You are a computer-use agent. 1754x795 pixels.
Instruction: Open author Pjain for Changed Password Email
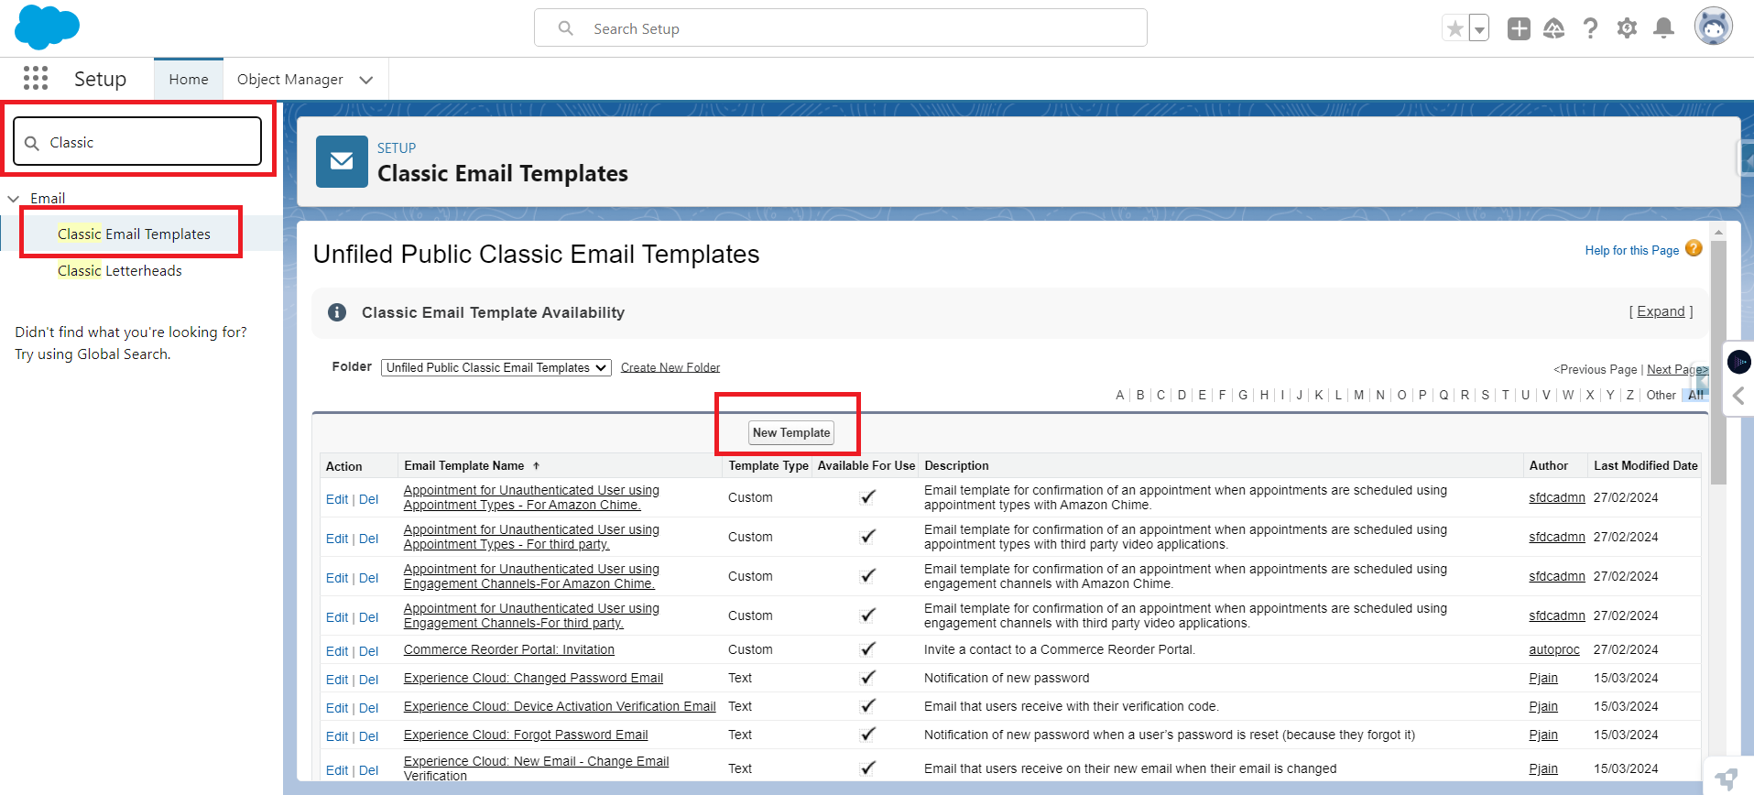click(x=1543, y=678)
